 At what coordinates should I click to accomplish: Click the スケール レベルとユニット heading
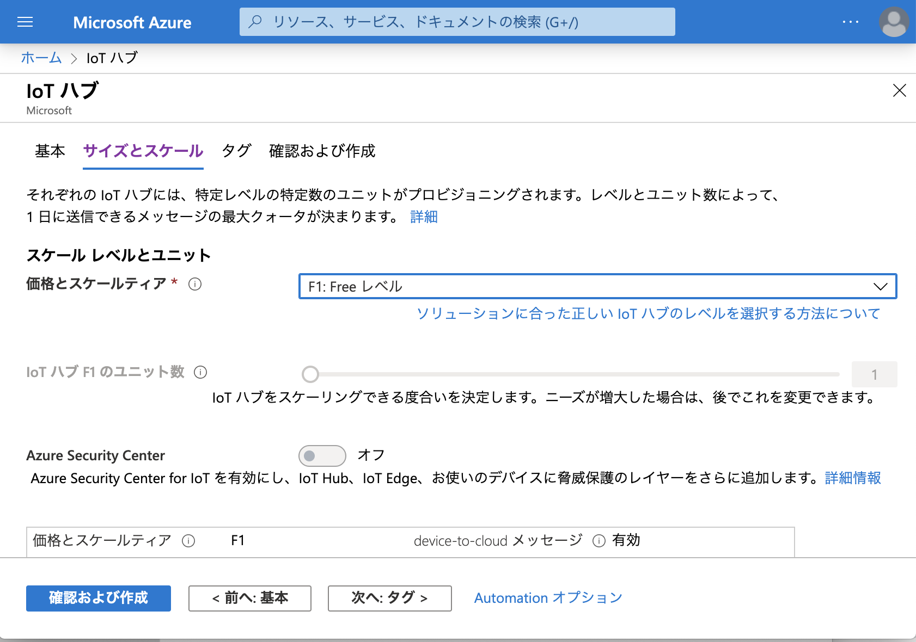point(119,255)
